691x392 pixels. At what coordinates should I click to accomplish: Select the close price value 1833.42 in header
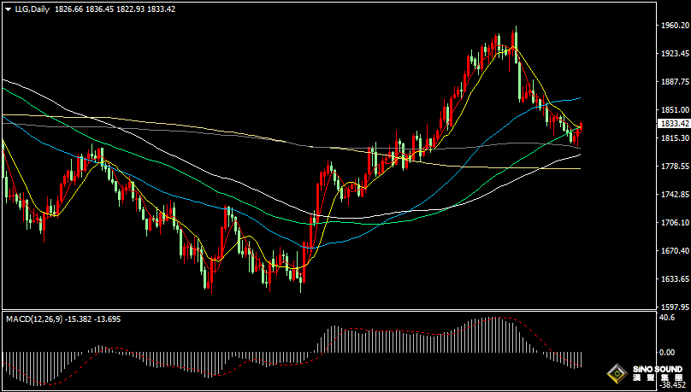tap(161, 9)
